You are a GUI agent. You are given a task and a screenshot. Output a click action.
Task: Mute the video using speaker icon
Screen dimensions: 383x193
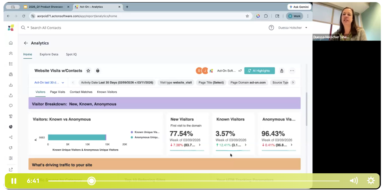[354, 181]
